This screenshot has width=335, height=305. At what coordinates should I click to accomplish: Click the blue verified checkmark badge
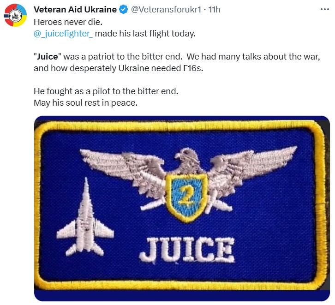pos(124,10)
